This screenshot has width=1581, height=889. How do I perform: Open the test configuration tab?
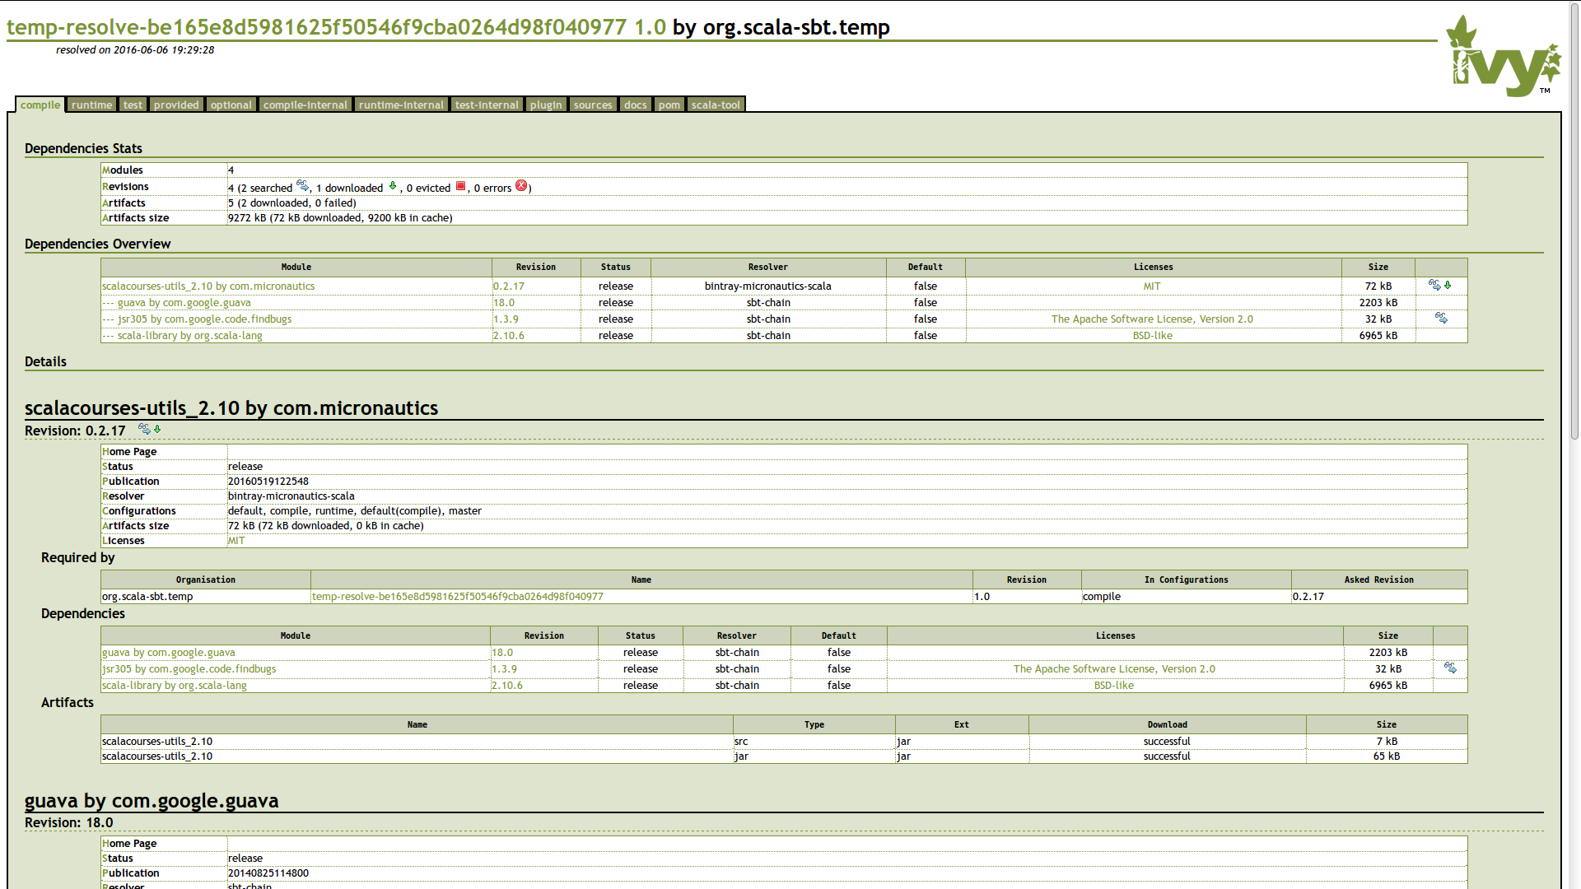click(x=133, y=105)
